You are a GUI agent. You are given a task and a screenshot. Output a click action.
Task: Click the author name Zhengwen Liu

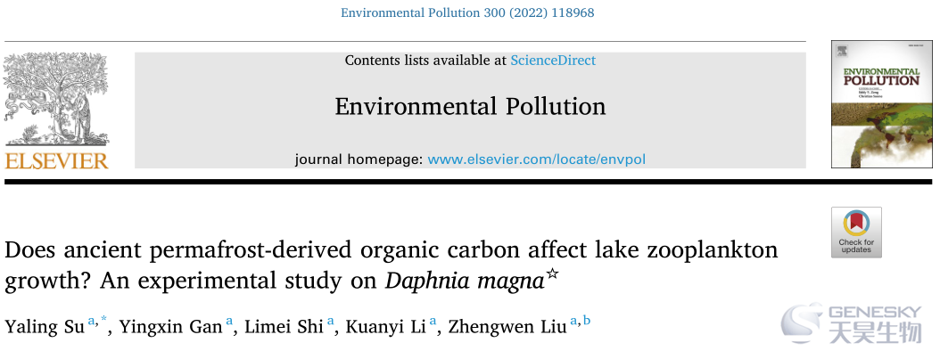[507, 326]
